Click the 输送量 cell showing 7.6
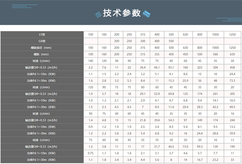The height and width of the screenshot is (164, 242). point(104,67)
